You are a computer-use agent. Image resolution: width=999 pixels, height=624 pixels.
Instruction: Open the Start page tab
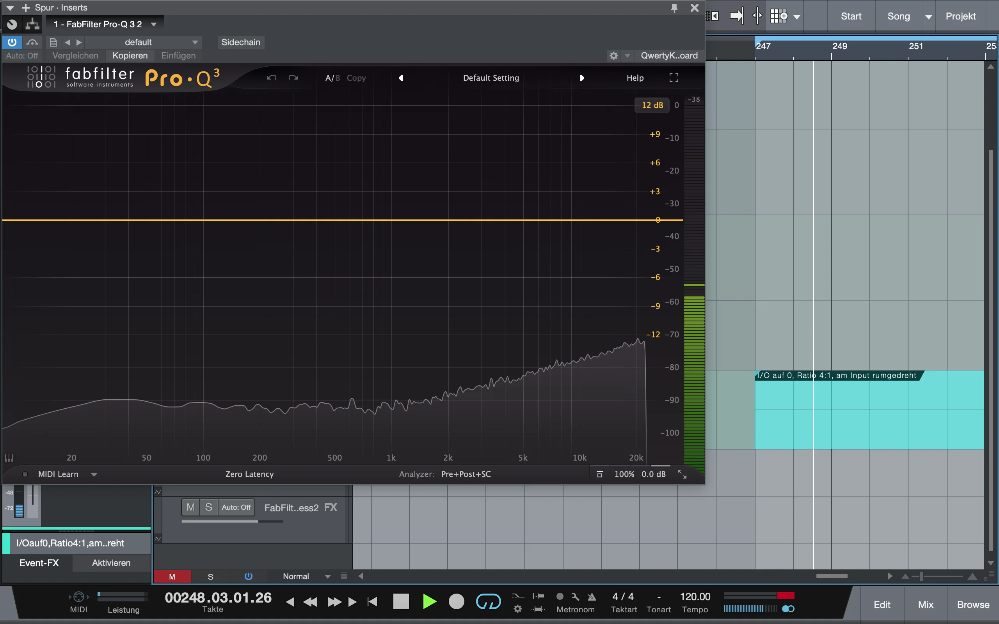tap(851, 16)
